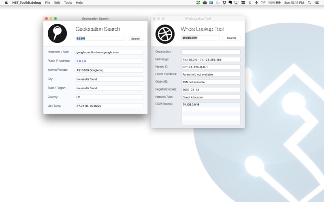Click the keyboard viewer menu bar icon
This screenshot has height=202, width=324.
(x=243, y=3)
